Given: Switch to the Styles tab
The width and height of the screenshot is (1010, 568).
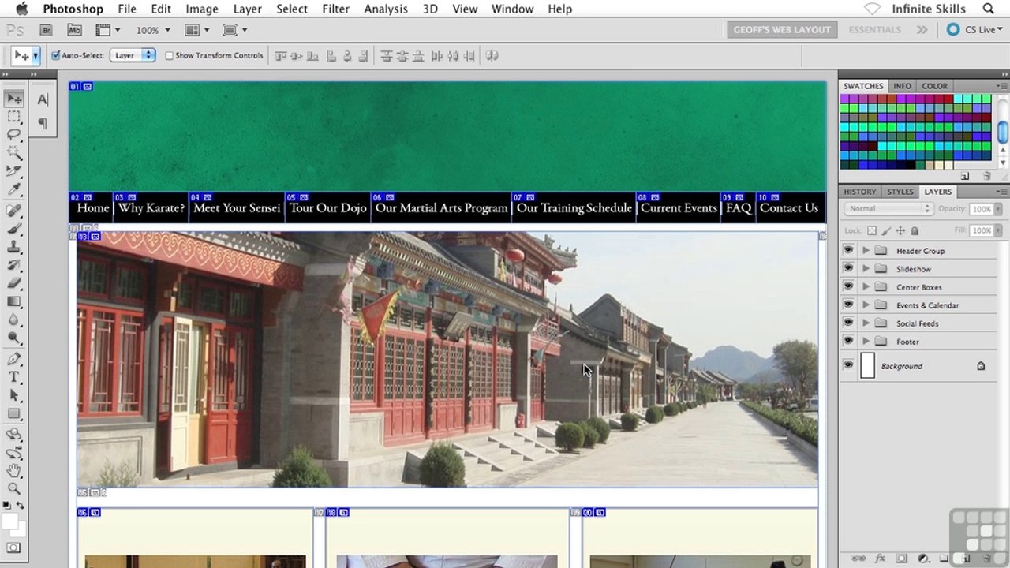Looking at the screenshot, I should 900,192.
